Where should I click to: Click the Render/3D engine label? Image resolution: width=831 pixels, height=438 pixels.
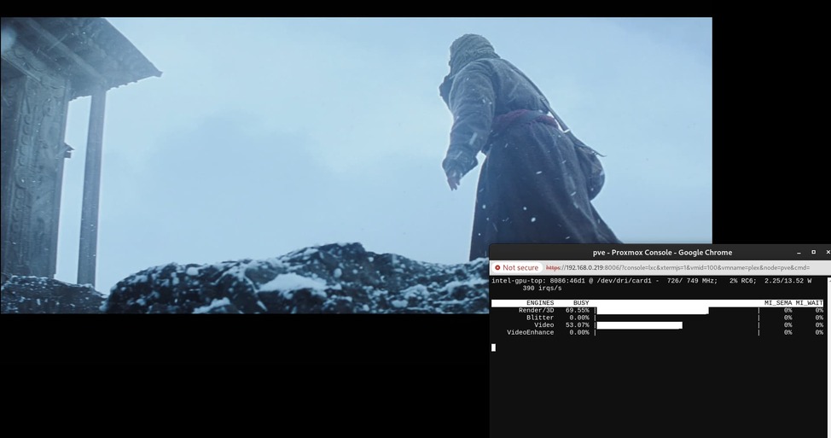(x=536, y=310)
